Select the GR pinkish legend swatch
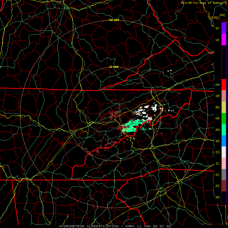 pos(224,96)
